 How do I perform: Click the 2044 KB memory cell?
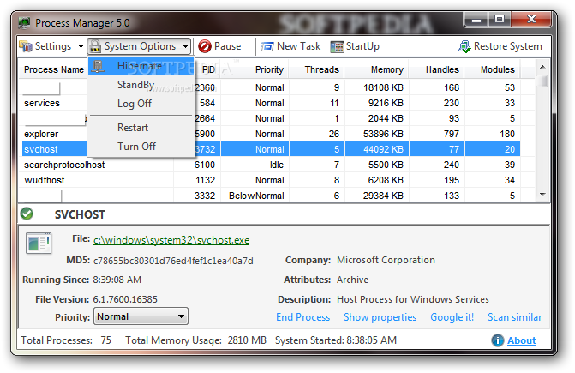(386, 118)
